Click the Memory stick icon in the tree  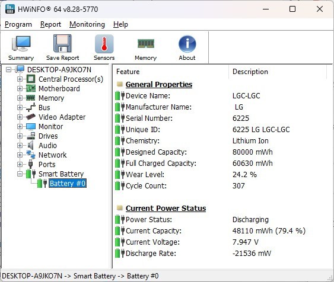tap(31, 98)
